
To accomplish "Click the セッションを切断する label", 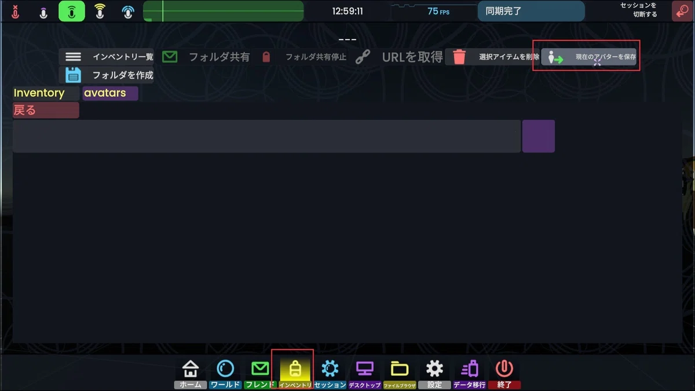I will pyautogui.click(x=639, y=10).
